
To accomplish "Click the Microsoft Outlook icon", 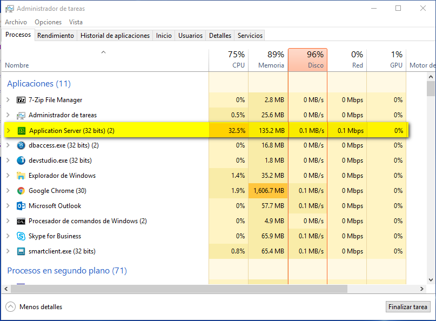I will 21,206.
